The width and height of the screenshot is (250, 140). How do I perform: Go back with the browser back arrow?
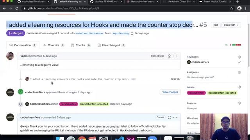tap(4, 9)
